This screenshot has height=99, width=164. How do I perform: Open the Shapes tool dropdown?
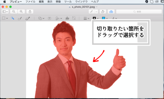41,18
